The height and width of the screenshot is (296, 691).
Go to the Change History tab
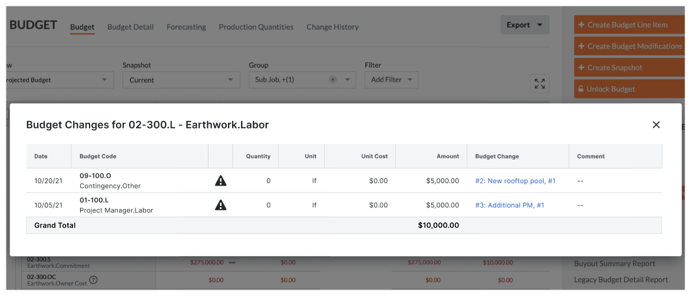332,27
